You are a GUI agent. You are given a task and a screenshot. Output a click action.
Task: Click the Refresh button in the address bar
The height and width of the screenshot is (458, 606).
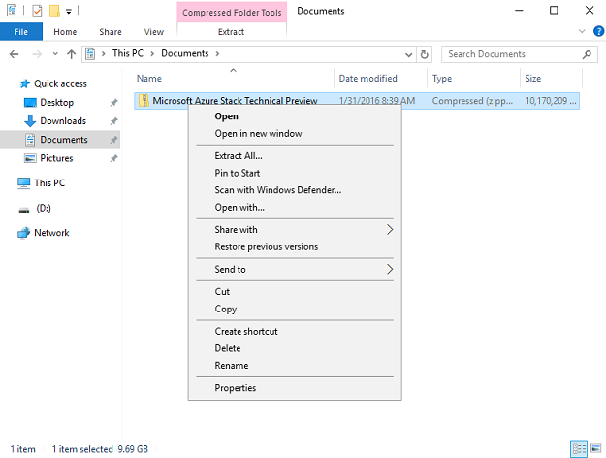424,54
